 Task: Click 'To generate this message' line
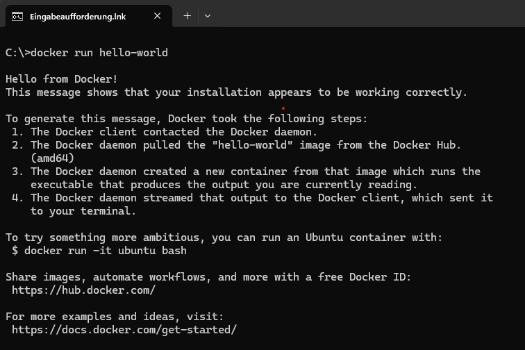187,119
